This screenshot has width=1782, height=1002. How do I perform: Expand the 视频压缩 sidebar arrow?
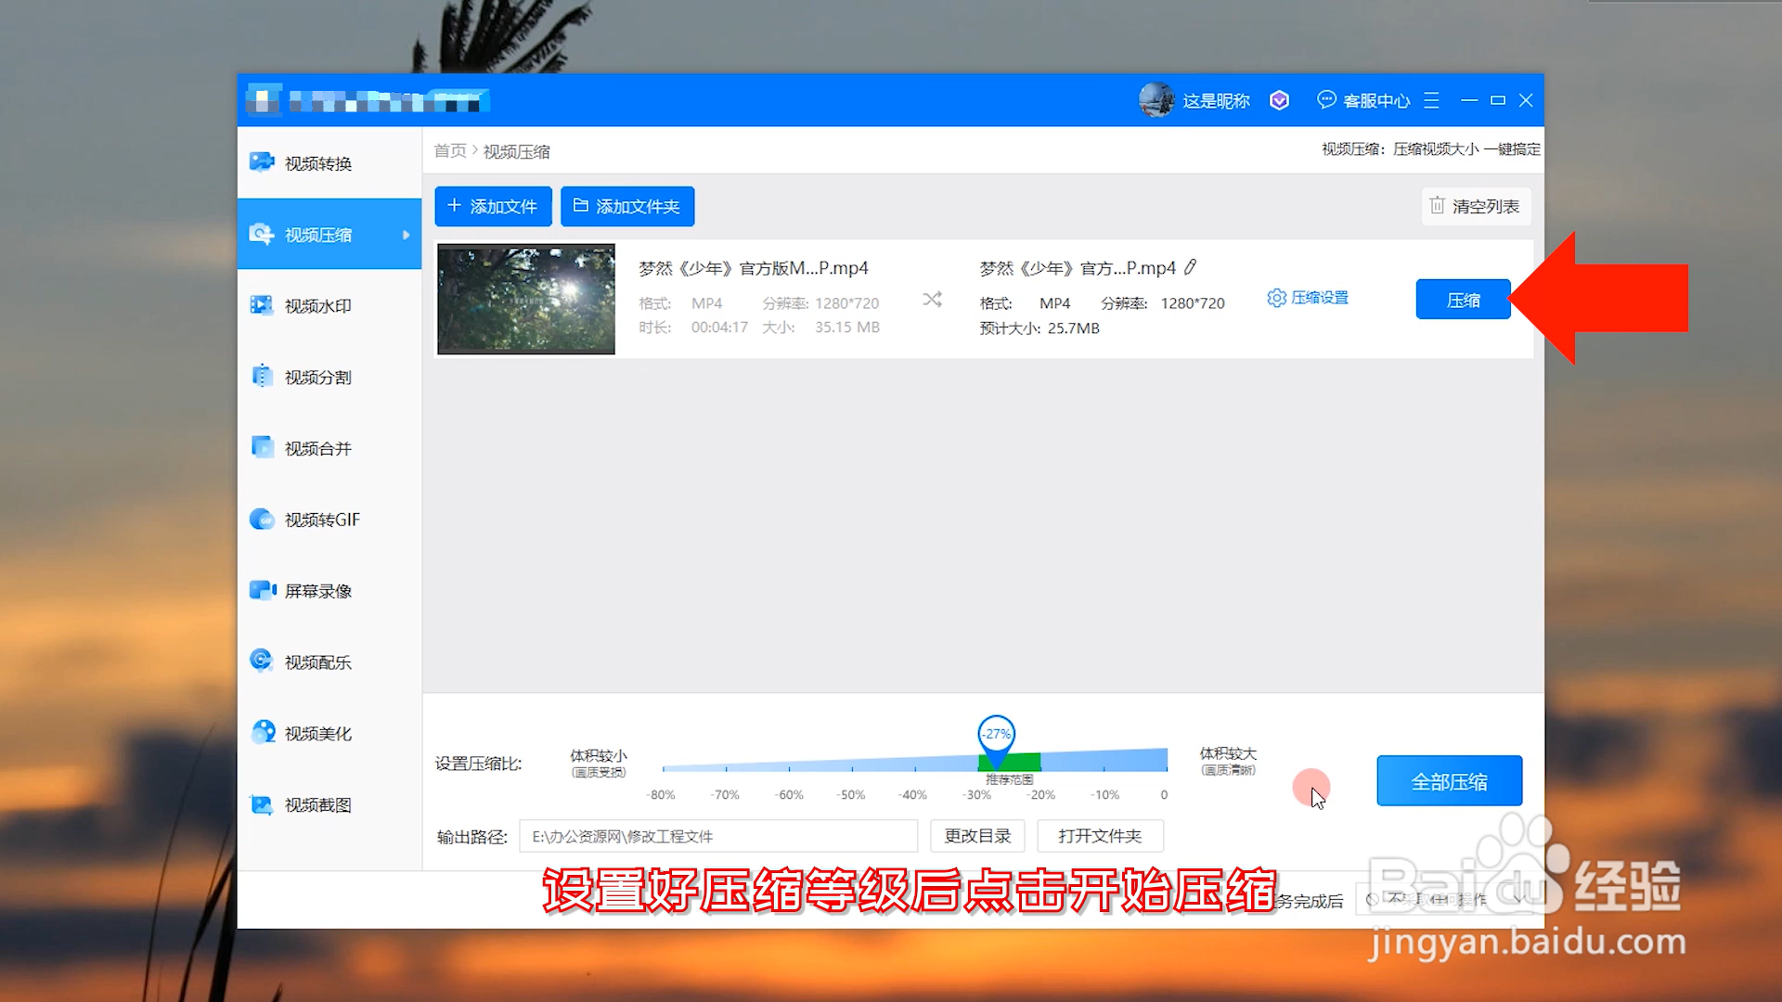click(406, 235)
